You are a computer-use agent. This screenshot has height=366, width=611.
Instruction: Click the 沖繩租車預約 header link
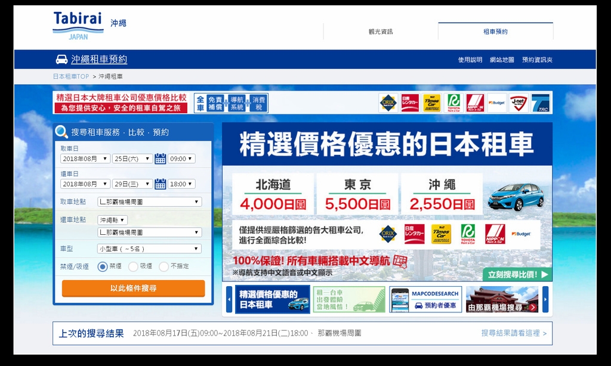[99, 59]
